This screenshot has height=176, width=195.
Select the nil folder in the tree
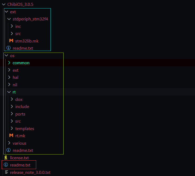point(15,85)
